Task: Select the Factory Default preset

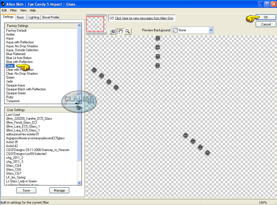Action: click(16, 30)
